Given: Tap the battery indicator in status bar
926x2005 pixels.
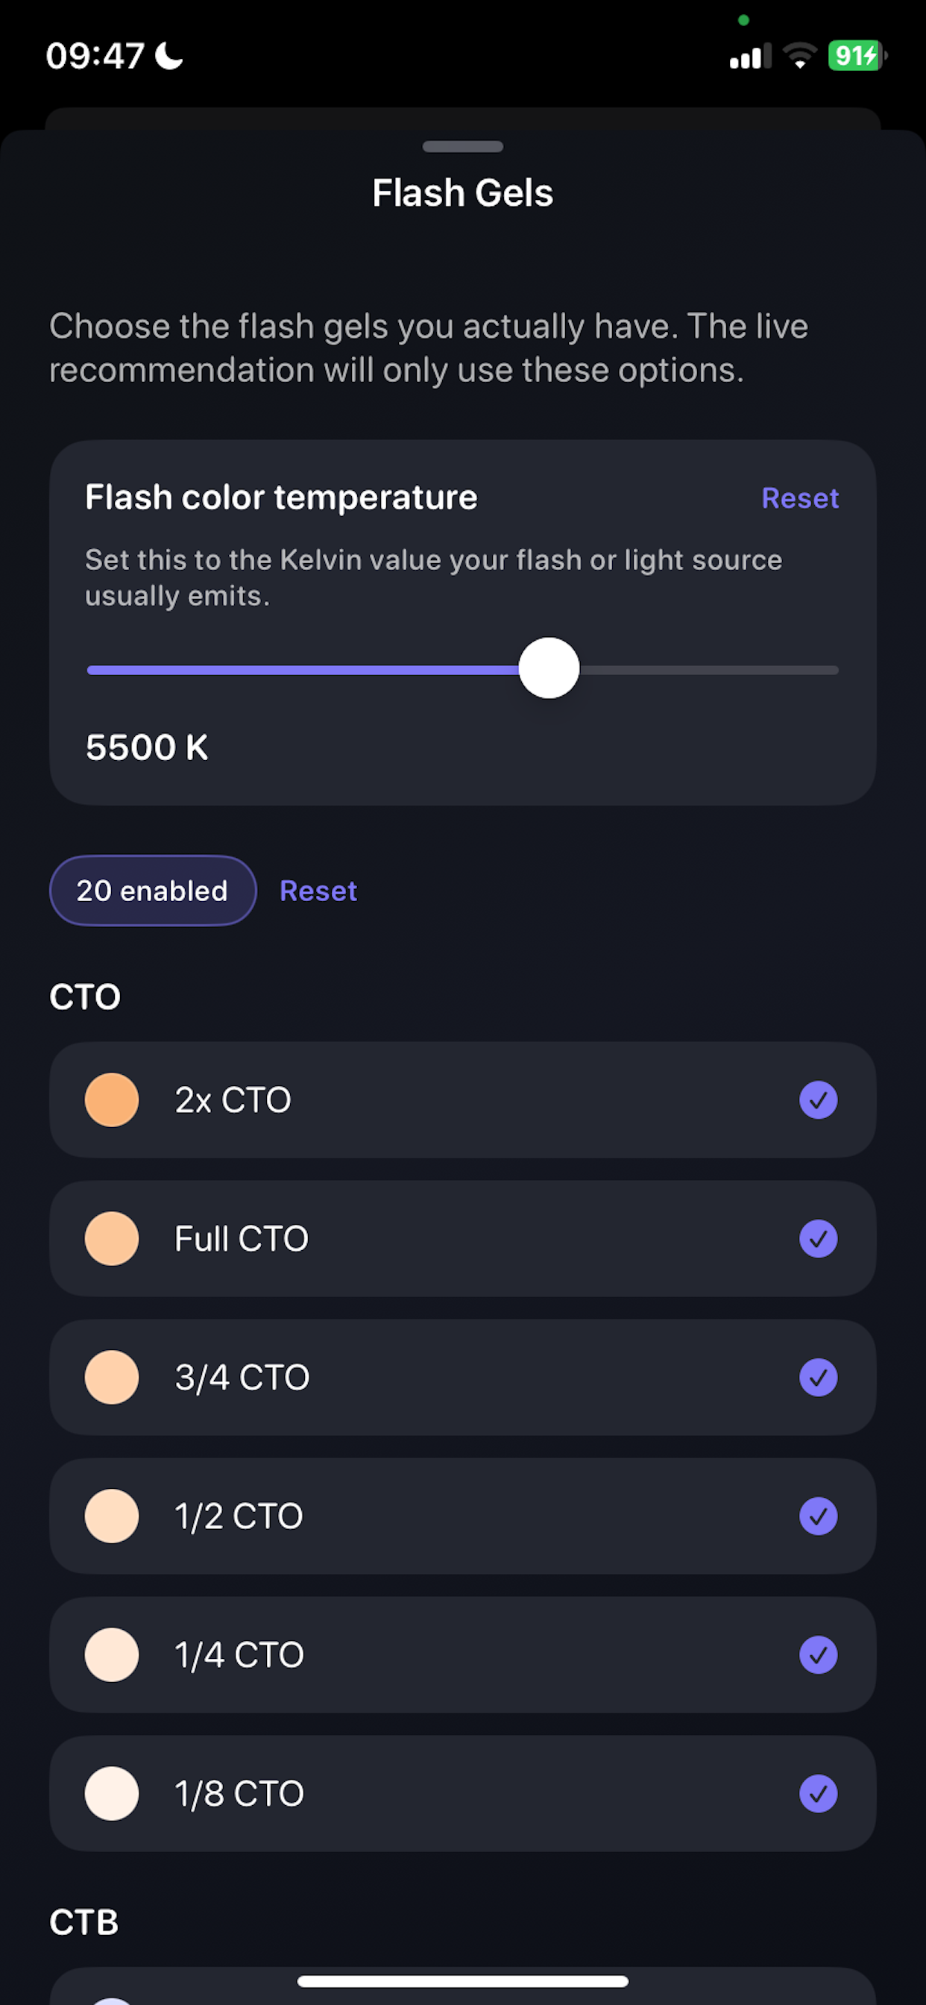Looking at the screenshot, I should 856,56.
